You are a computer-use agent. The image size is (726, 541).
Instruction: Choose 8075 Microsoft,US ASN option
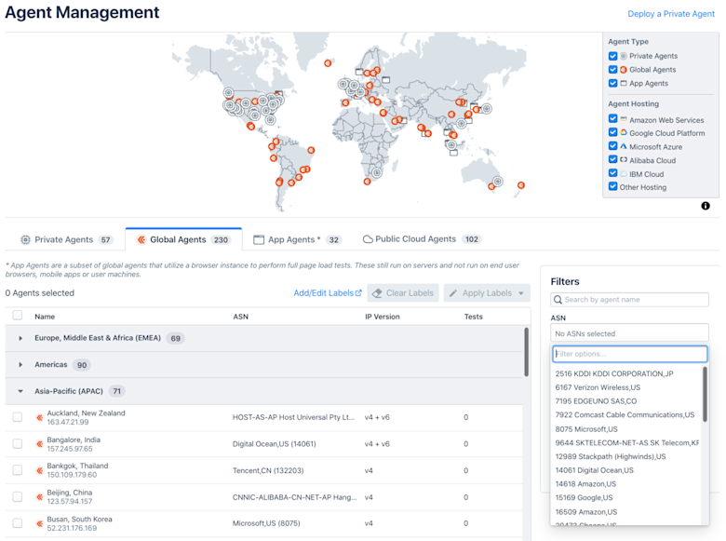coord(586,429)
